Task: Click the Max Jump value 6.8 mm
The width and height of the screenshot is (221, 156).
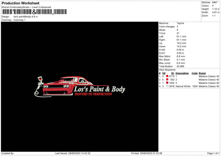Action: [181, 63]
